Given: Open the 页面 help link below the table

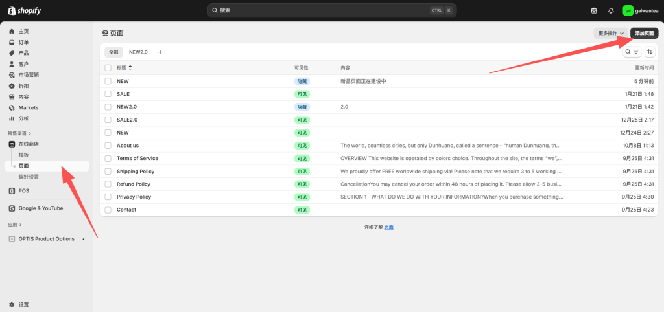Looking at the screenshot, I should click(x=389, y=227).
